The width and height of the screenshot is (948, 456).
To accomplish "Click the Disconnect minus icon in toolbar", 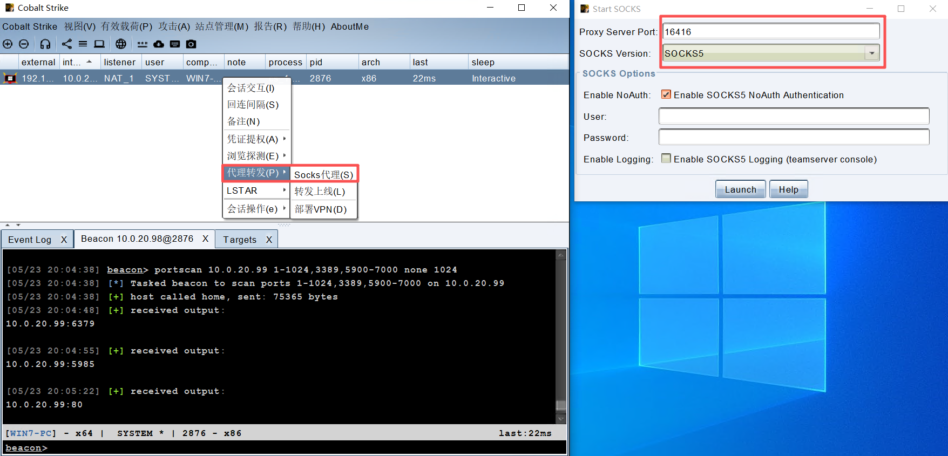I will pos(24,44).
